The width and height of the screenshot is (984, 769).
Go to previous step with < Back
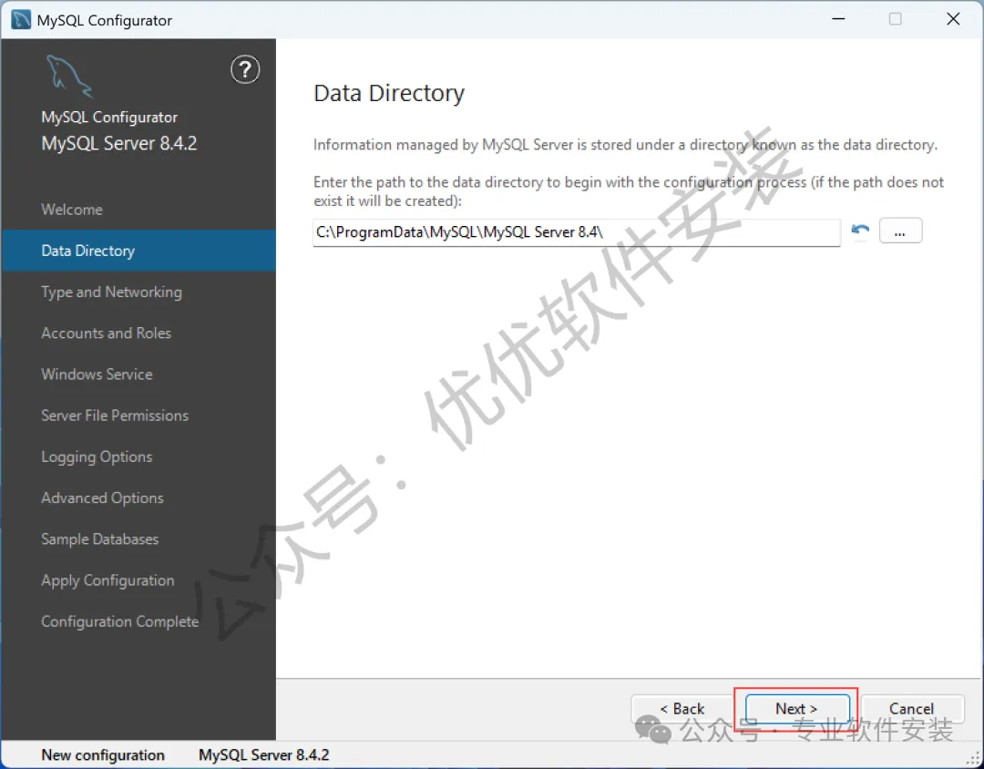tap(682, 709)
